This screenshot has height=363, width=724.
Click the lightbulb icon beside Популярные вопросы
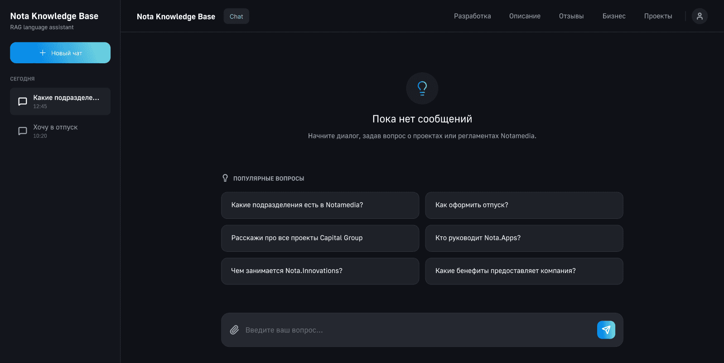[x=225, y=178]
